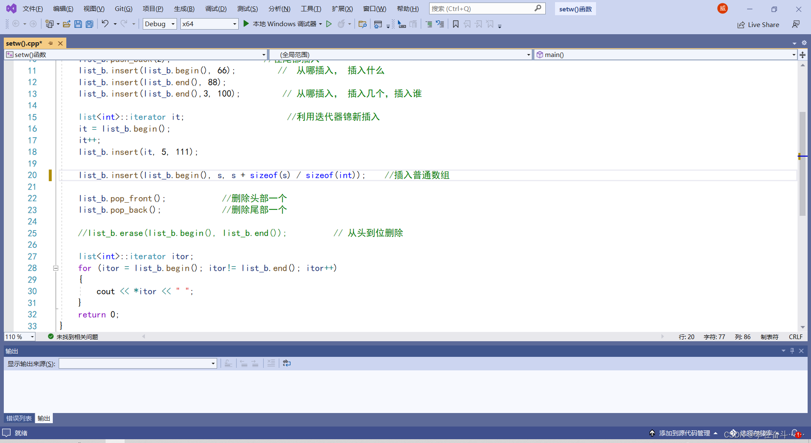Image resolution: width=811 pixels, height=443 pixels.
Task: Click the Live Share icon
Action: [741, 25]
